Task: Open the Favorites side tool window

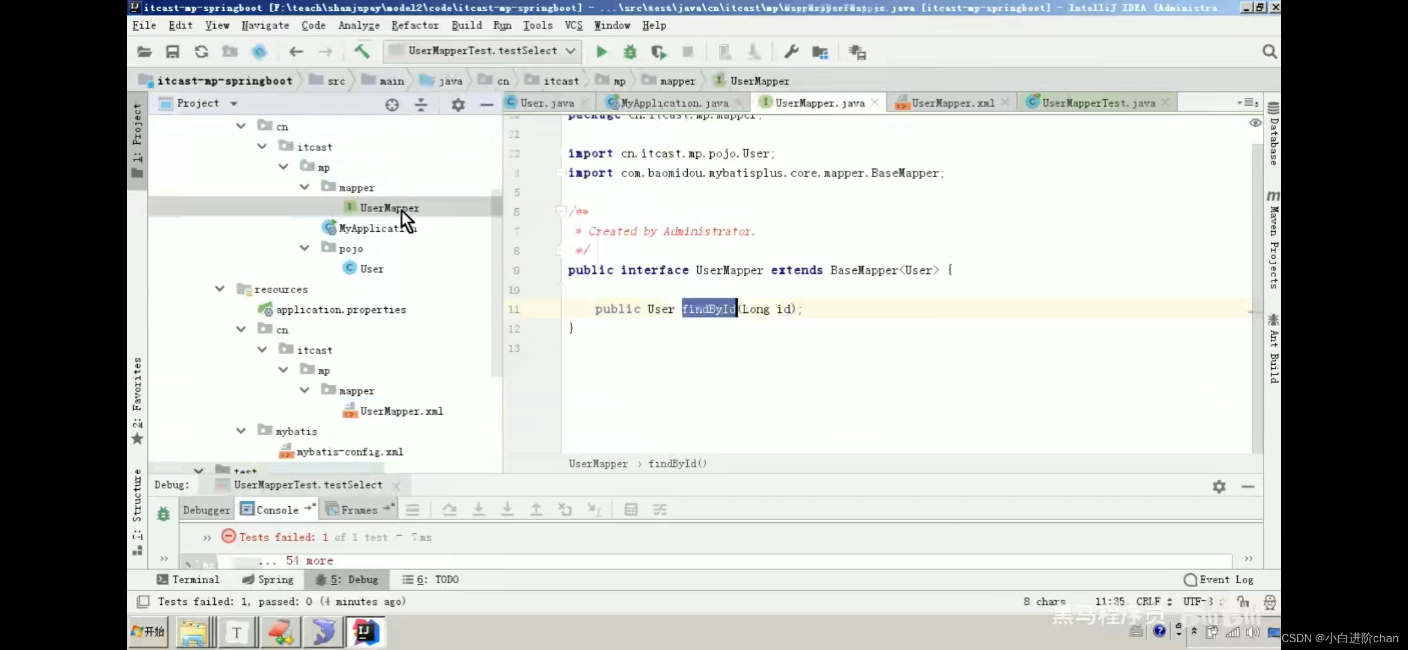Action: [137, 400]
